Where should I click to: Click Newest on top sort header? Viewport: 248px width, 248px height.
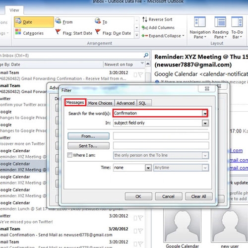[x=124, y=64]
